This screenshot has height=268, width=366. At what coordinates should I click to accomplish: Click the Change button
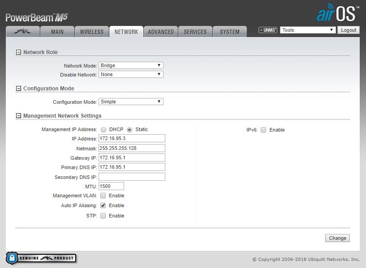click(x=337, y=238)
